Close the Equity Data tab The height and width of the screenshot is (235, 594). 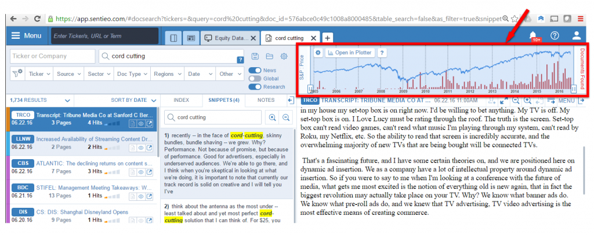[253, 38]
